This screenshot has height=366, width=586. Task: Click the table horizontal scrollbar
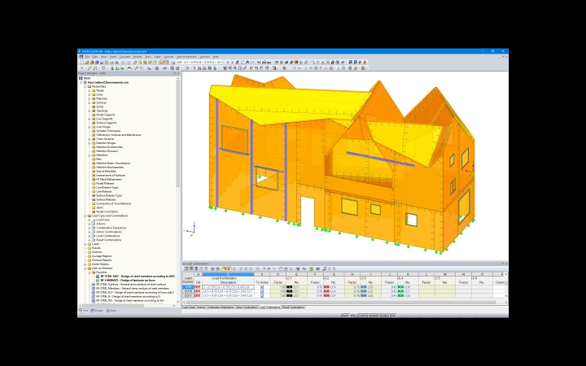pyautogui.click(x=341, y=302)
